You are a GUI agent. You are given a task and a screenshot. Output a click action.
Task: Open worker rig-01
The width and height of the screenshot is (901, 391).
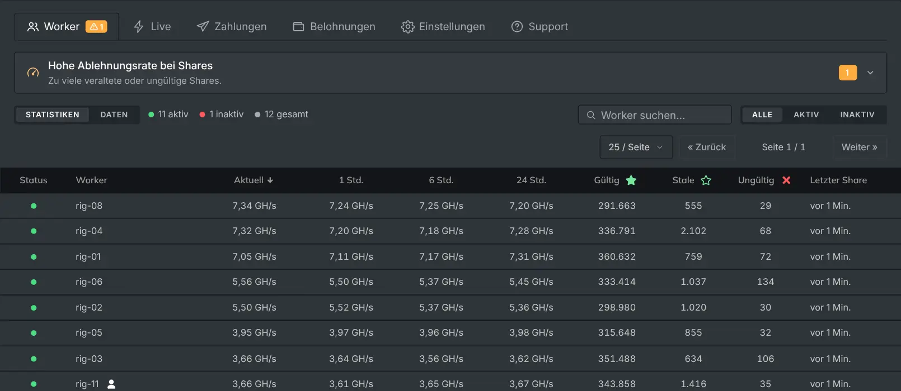click(x=88, y=257)
